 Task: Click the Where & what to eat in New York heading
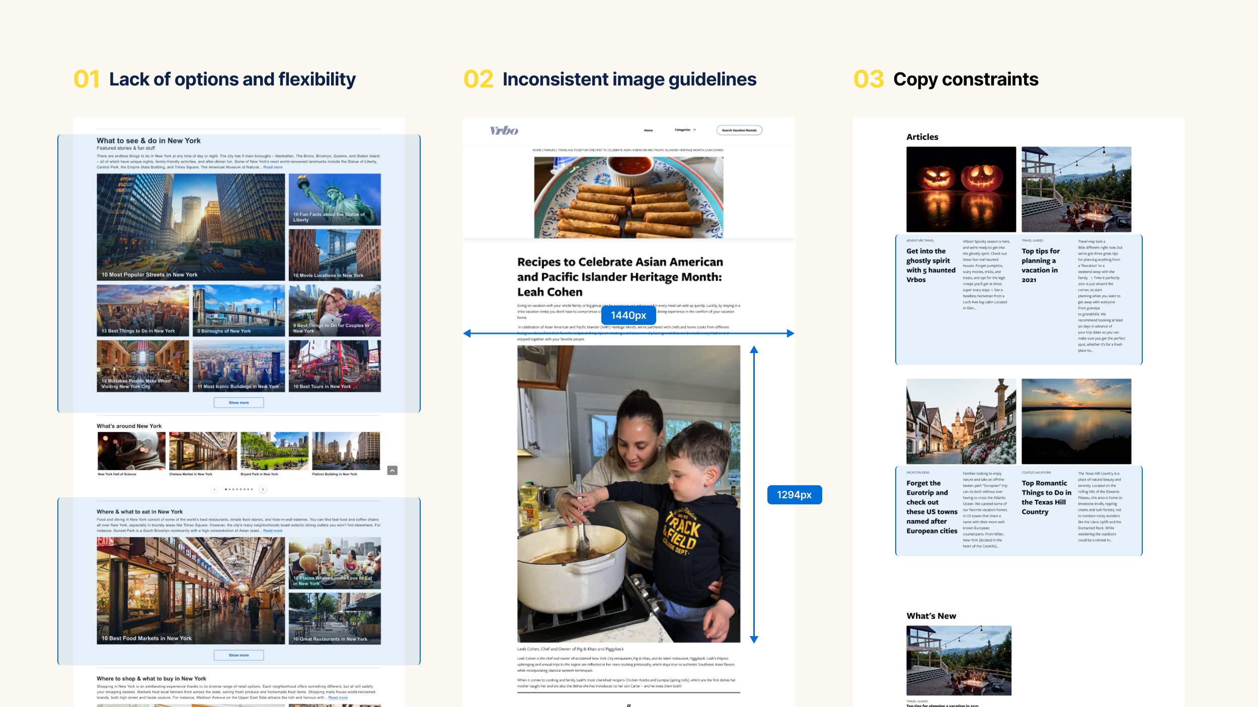pos(140,512)
